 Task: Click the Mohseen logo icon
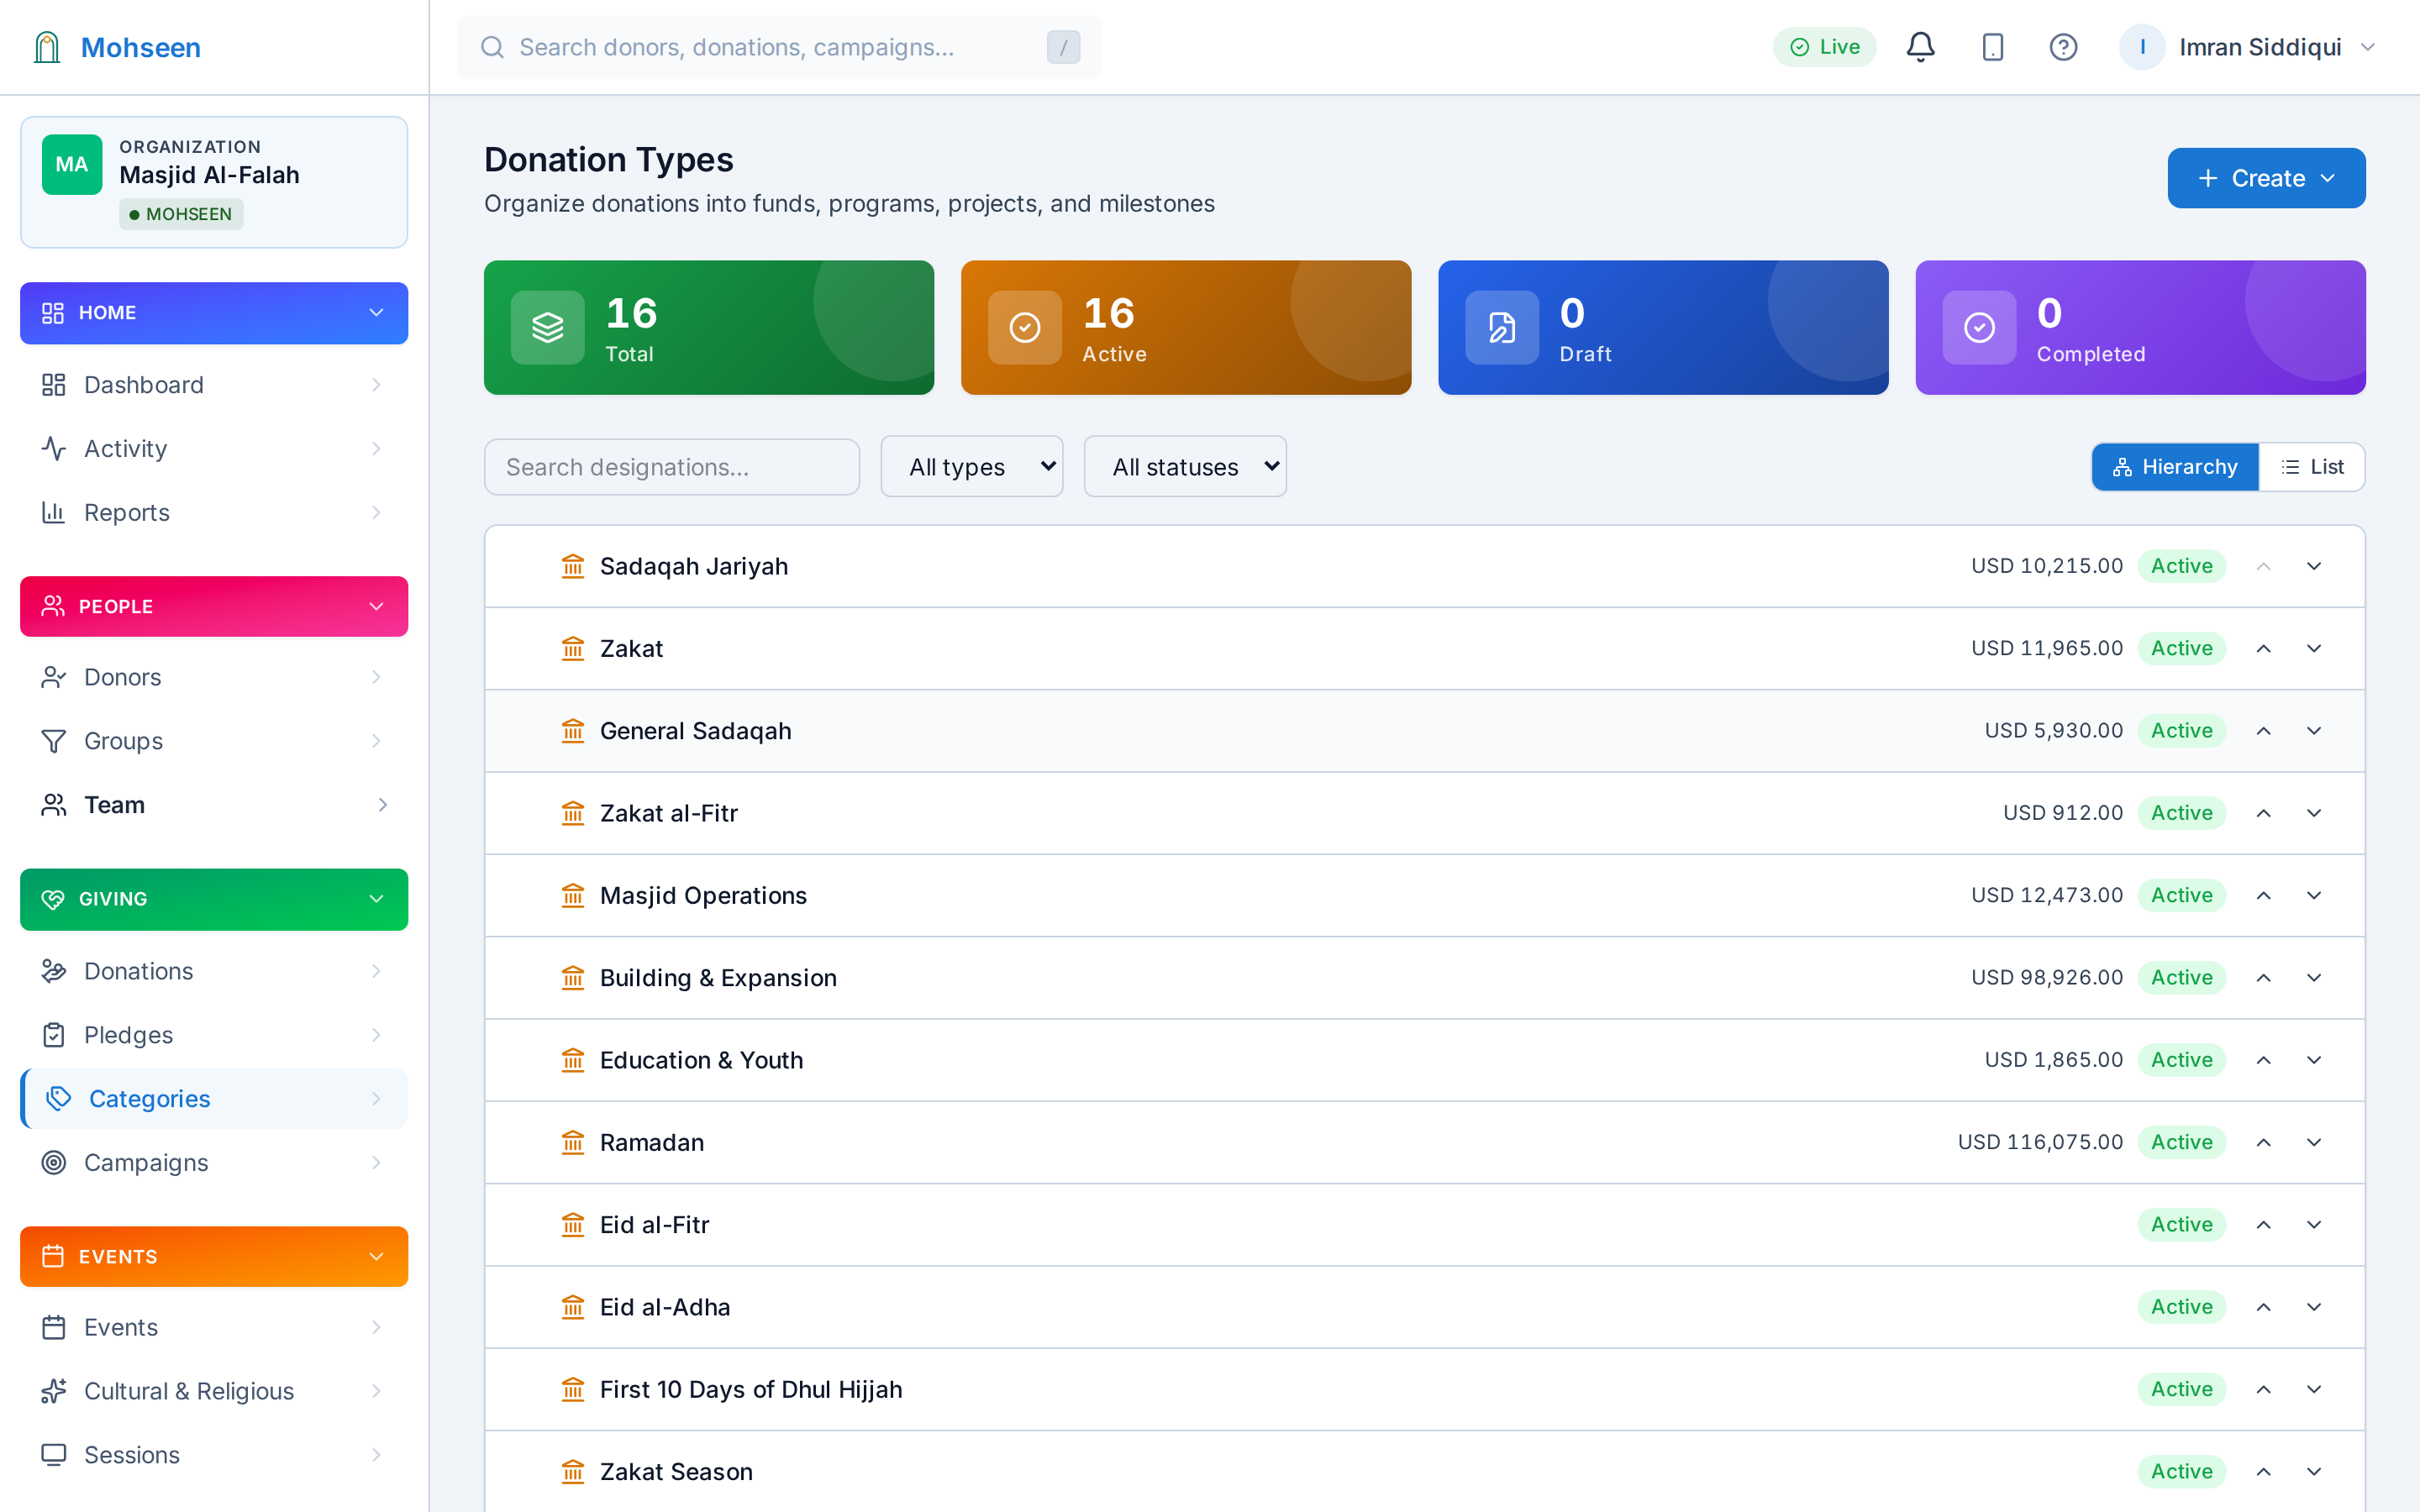click(x=47, y=47)
